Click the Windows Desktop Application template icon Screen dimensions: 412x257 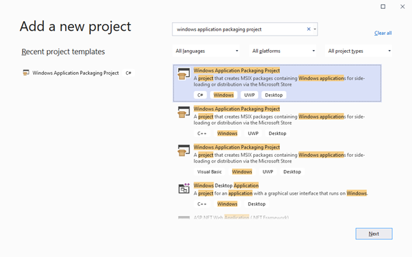click(x=184, y=188)
